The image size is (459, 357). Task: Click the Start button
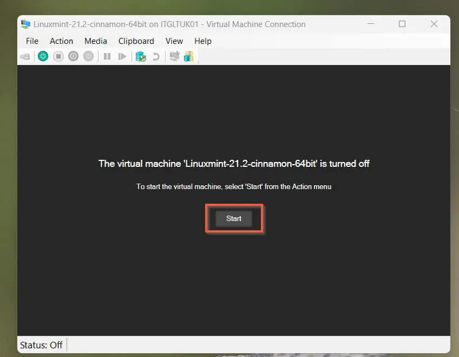(234, 218)
